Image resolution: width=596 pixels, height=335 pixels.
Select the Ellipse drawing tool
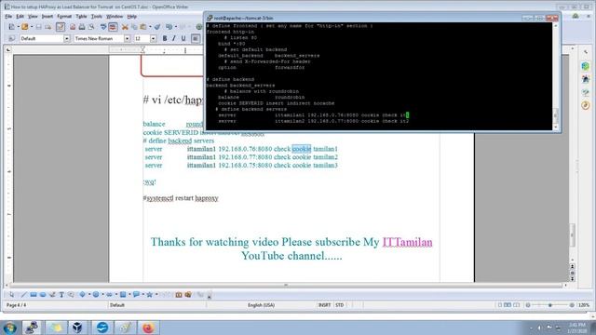[x=43, y=294]
